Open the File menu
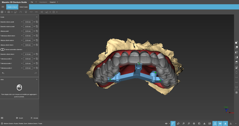This screenshot has height=126, width=239. click(32, 2)
